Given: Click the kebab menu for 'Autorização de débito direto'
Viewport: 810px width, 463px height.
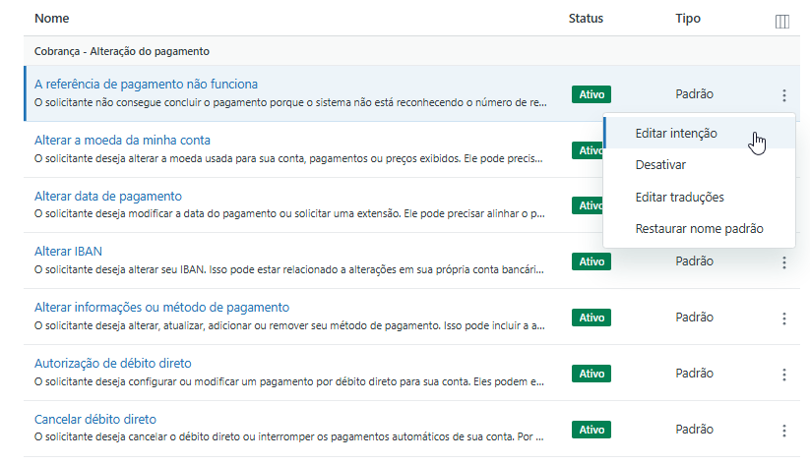Looking at the screenshot, I should [x=784, y=375].
